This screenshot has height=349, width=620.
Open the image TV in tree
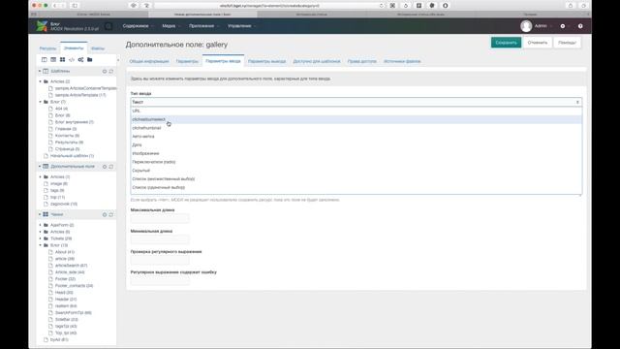pyautogui.click(x=58, y=183)
